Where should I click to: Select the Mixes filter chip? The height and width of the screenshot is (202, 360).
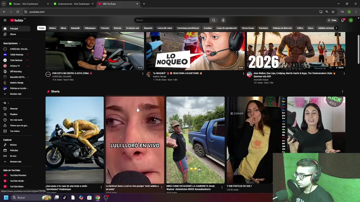63,28
